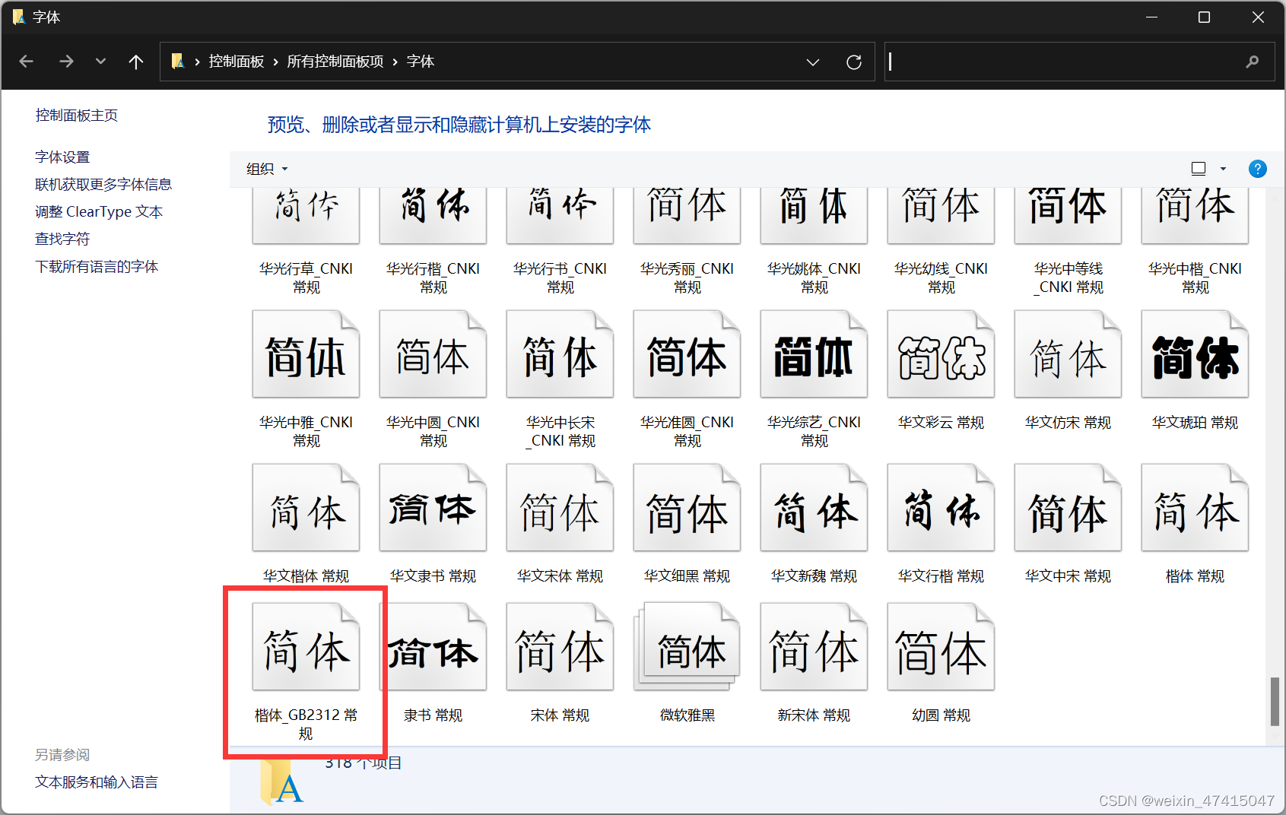Click the folder icon in address bar
This screenshot has width=1286, height=815.
click(x=178, y=62)
